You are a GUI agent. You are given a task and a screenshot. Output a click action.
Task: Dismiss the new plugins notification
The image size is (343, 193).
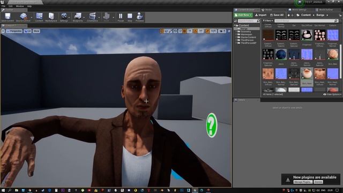tap(318, 182)
